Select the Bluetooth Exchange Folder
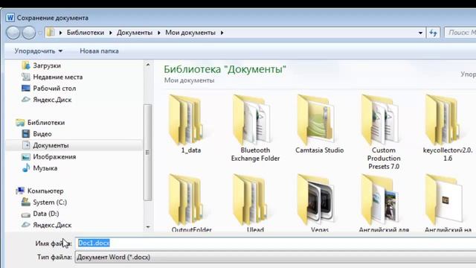476x268 pixels. tap(255, 128)
